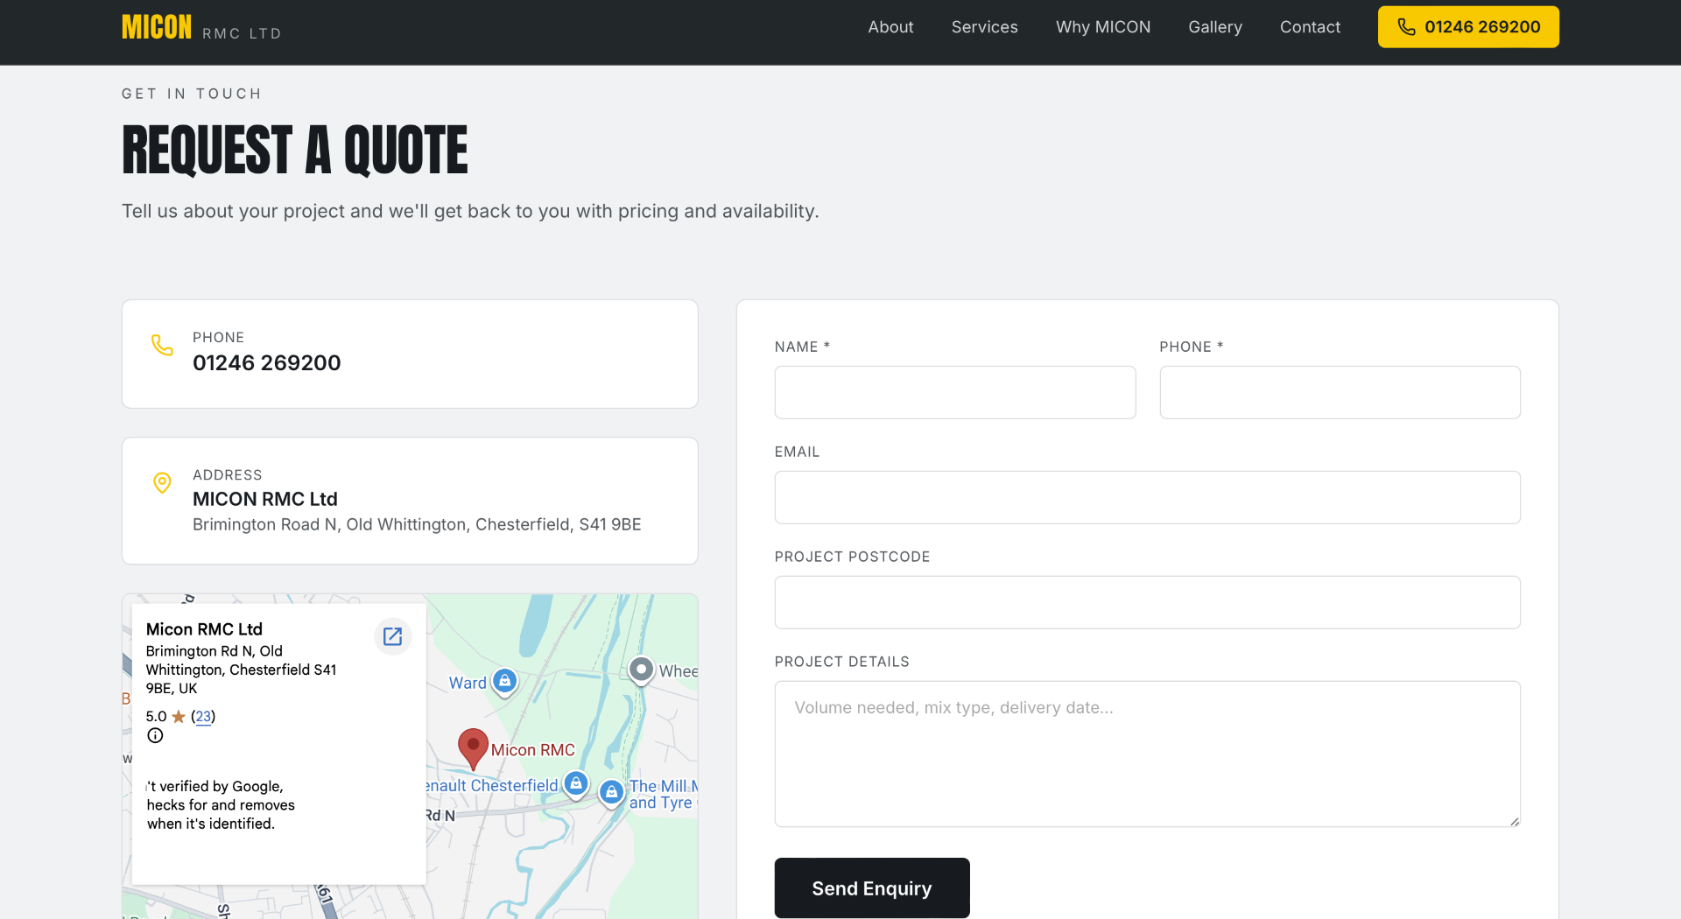
Task: Focus the Phone input field
Action: pyautogui.click(x=1340, y=392)
